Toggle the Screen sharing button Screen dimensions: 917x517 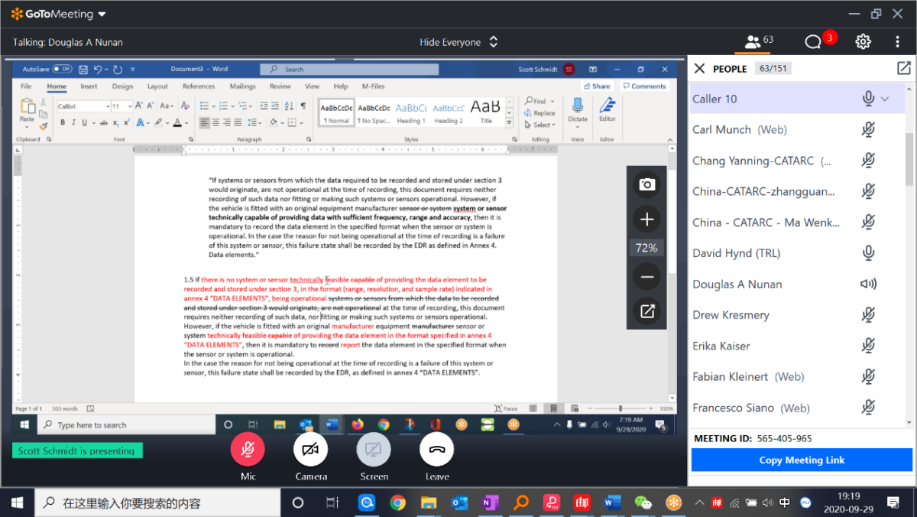click(x=374, y=450)
